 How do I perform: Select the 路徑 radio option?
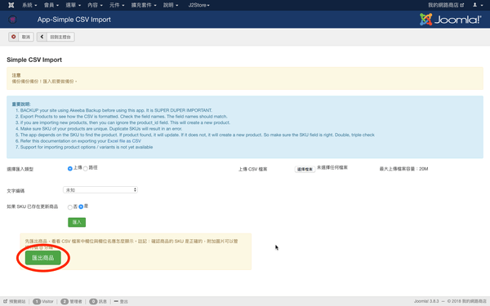click(85, 169)
